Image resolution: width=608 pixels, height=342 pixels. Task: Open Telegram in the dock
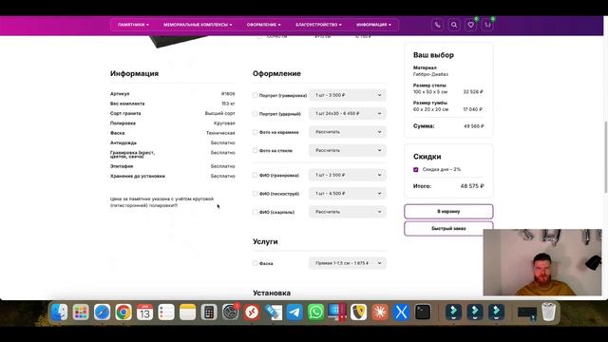pos(294,313)
